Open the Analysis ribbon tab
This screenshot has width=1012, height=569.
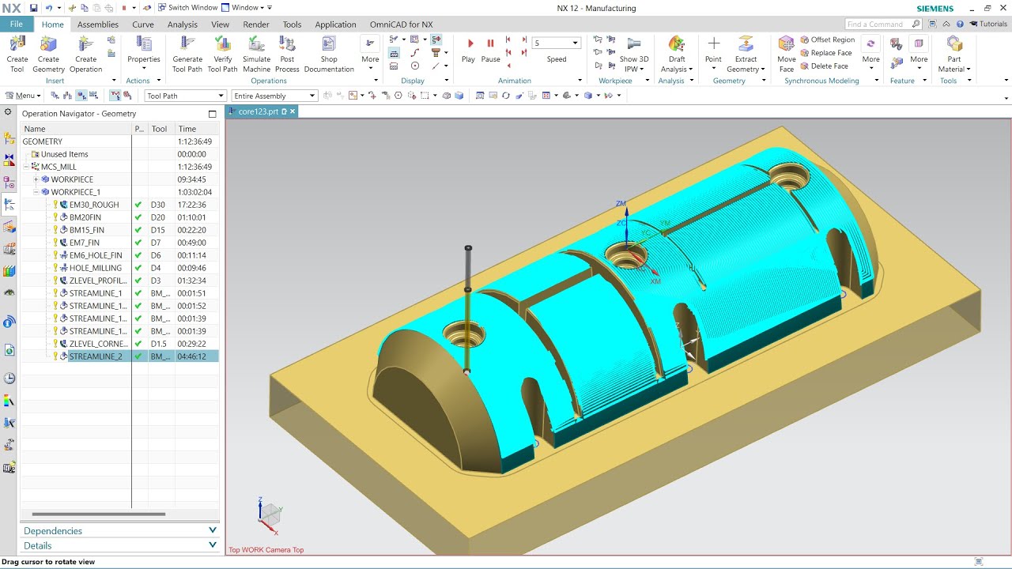[183, 24]
